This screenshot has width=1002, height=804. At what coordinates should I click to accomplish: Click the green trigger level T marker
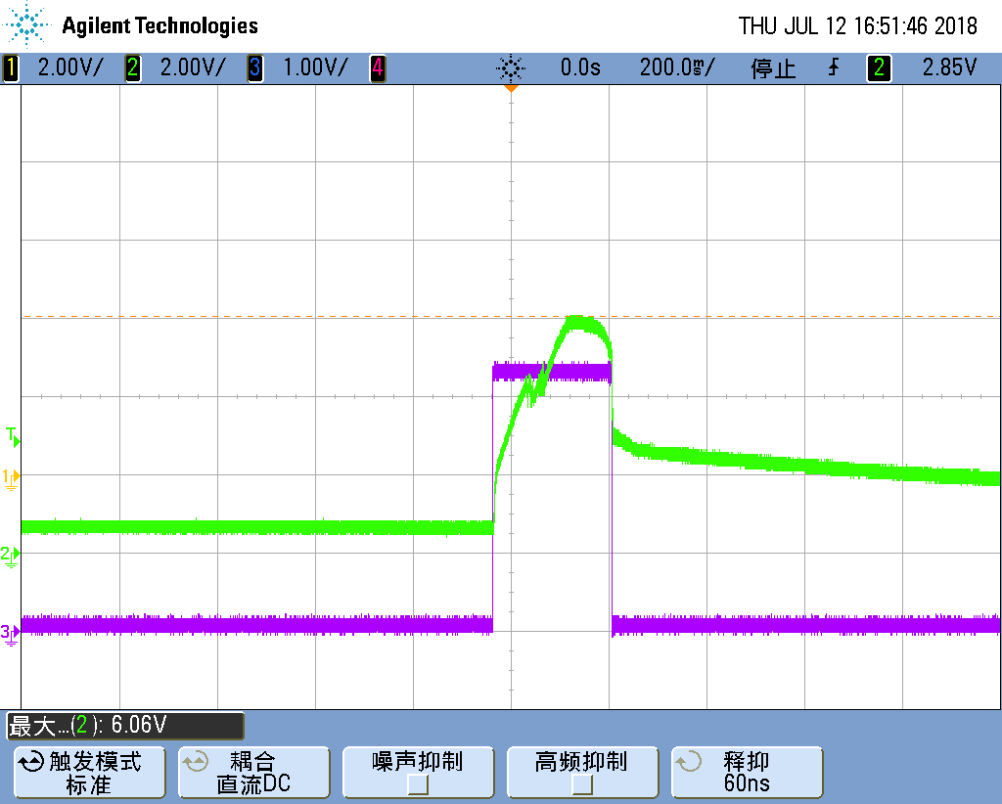[x=13, y=437]
